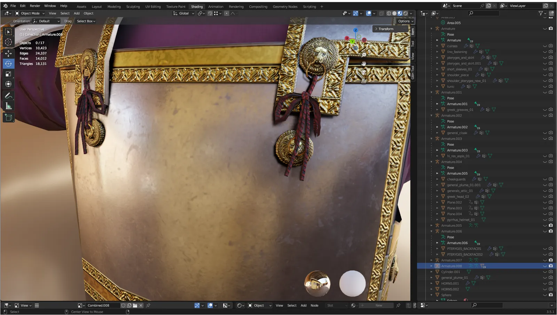Hide cuirass object in viewport
This screenshot has height=315, width=557.
[545, 46]
